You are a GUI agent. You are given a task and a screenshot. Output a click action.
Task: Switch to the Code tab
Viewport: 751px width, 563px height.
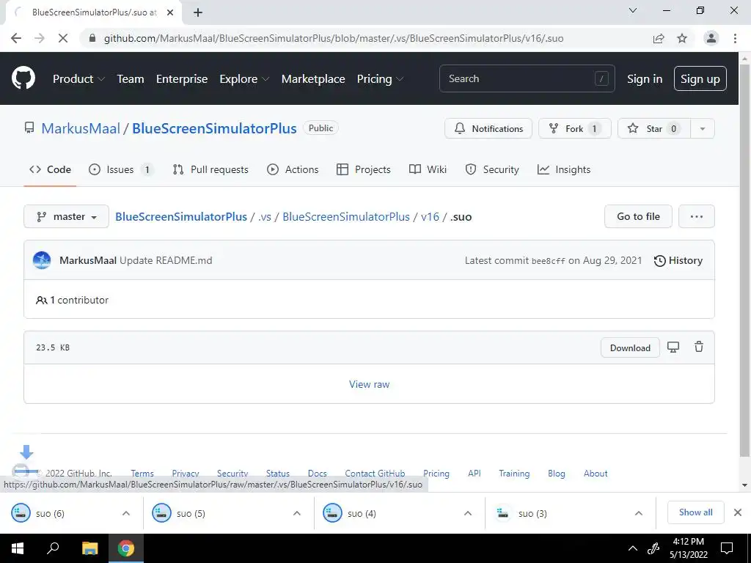click(50, 169)
